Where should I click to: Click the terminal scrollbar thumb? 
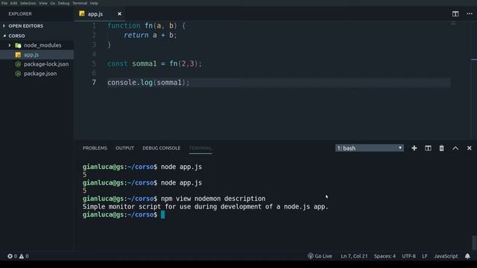(474, 243)
